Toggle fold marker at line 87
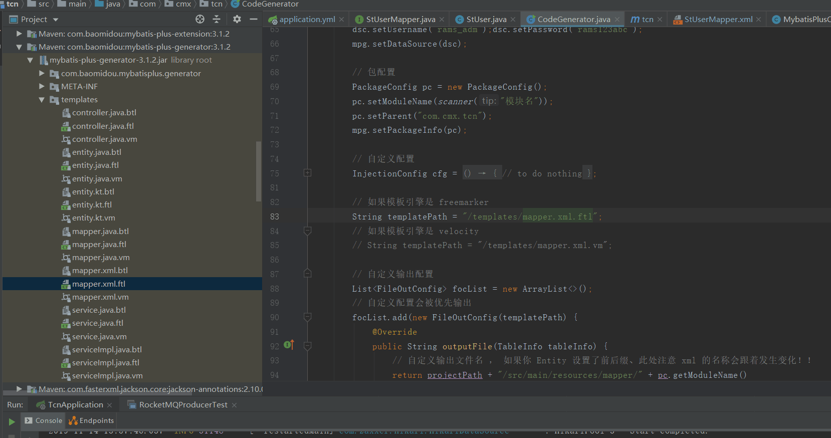 point(308,274)
